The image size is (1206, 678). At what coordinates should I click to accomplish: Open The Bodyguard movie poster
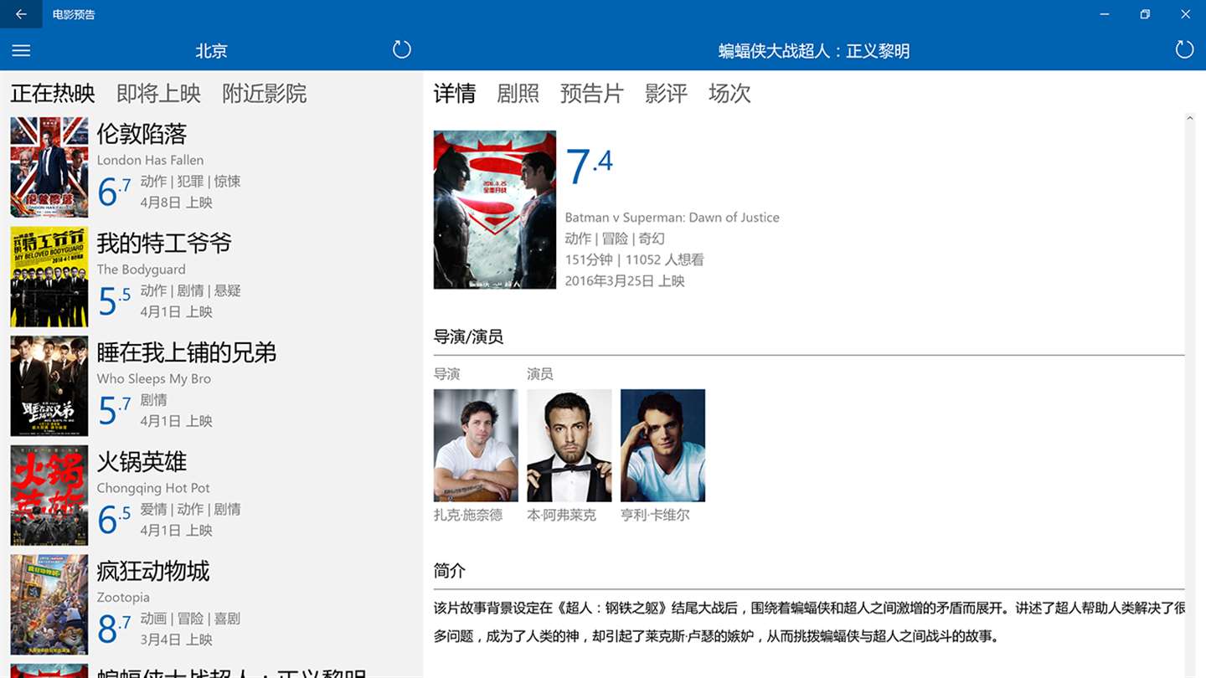click(x=49, y=277)
